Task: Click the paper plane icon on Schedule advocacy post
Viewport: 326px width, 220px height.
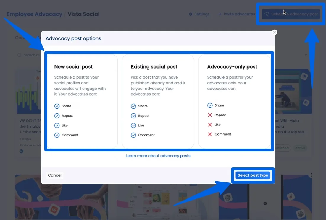Action: (267, 14)
